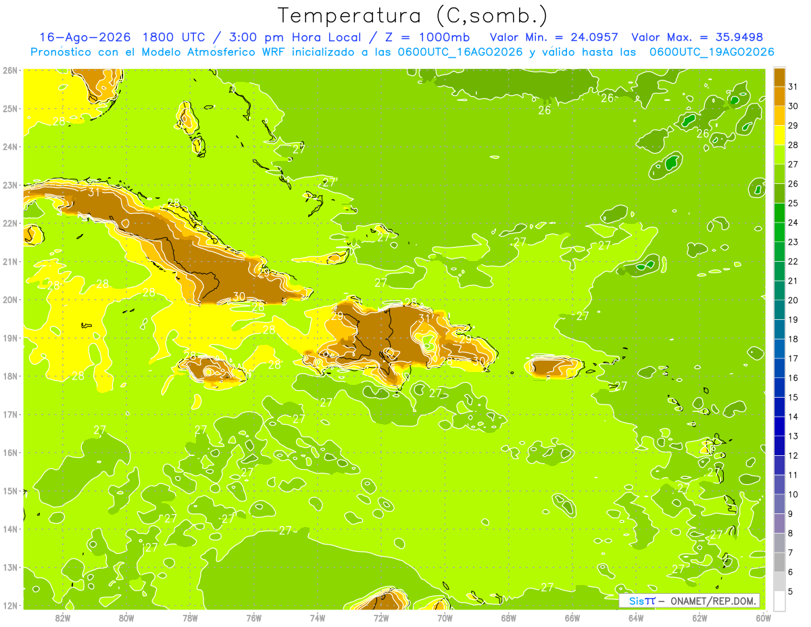This screenshot has height=627, width=811.
Task: Select the 0600UTC_19AGO2026 valid-until text
Action: (x=712, y=52)
